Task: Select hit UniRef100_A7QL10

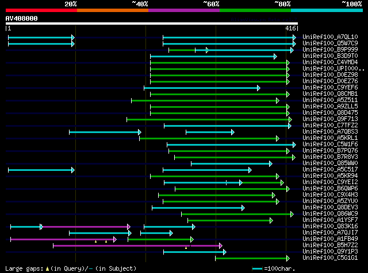Action: pyautogui.click(x=330, y=37)
